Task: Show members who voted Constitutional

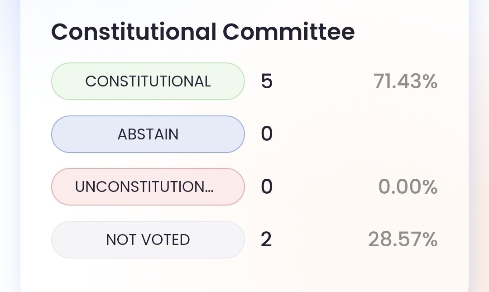Action: [148, 81]
